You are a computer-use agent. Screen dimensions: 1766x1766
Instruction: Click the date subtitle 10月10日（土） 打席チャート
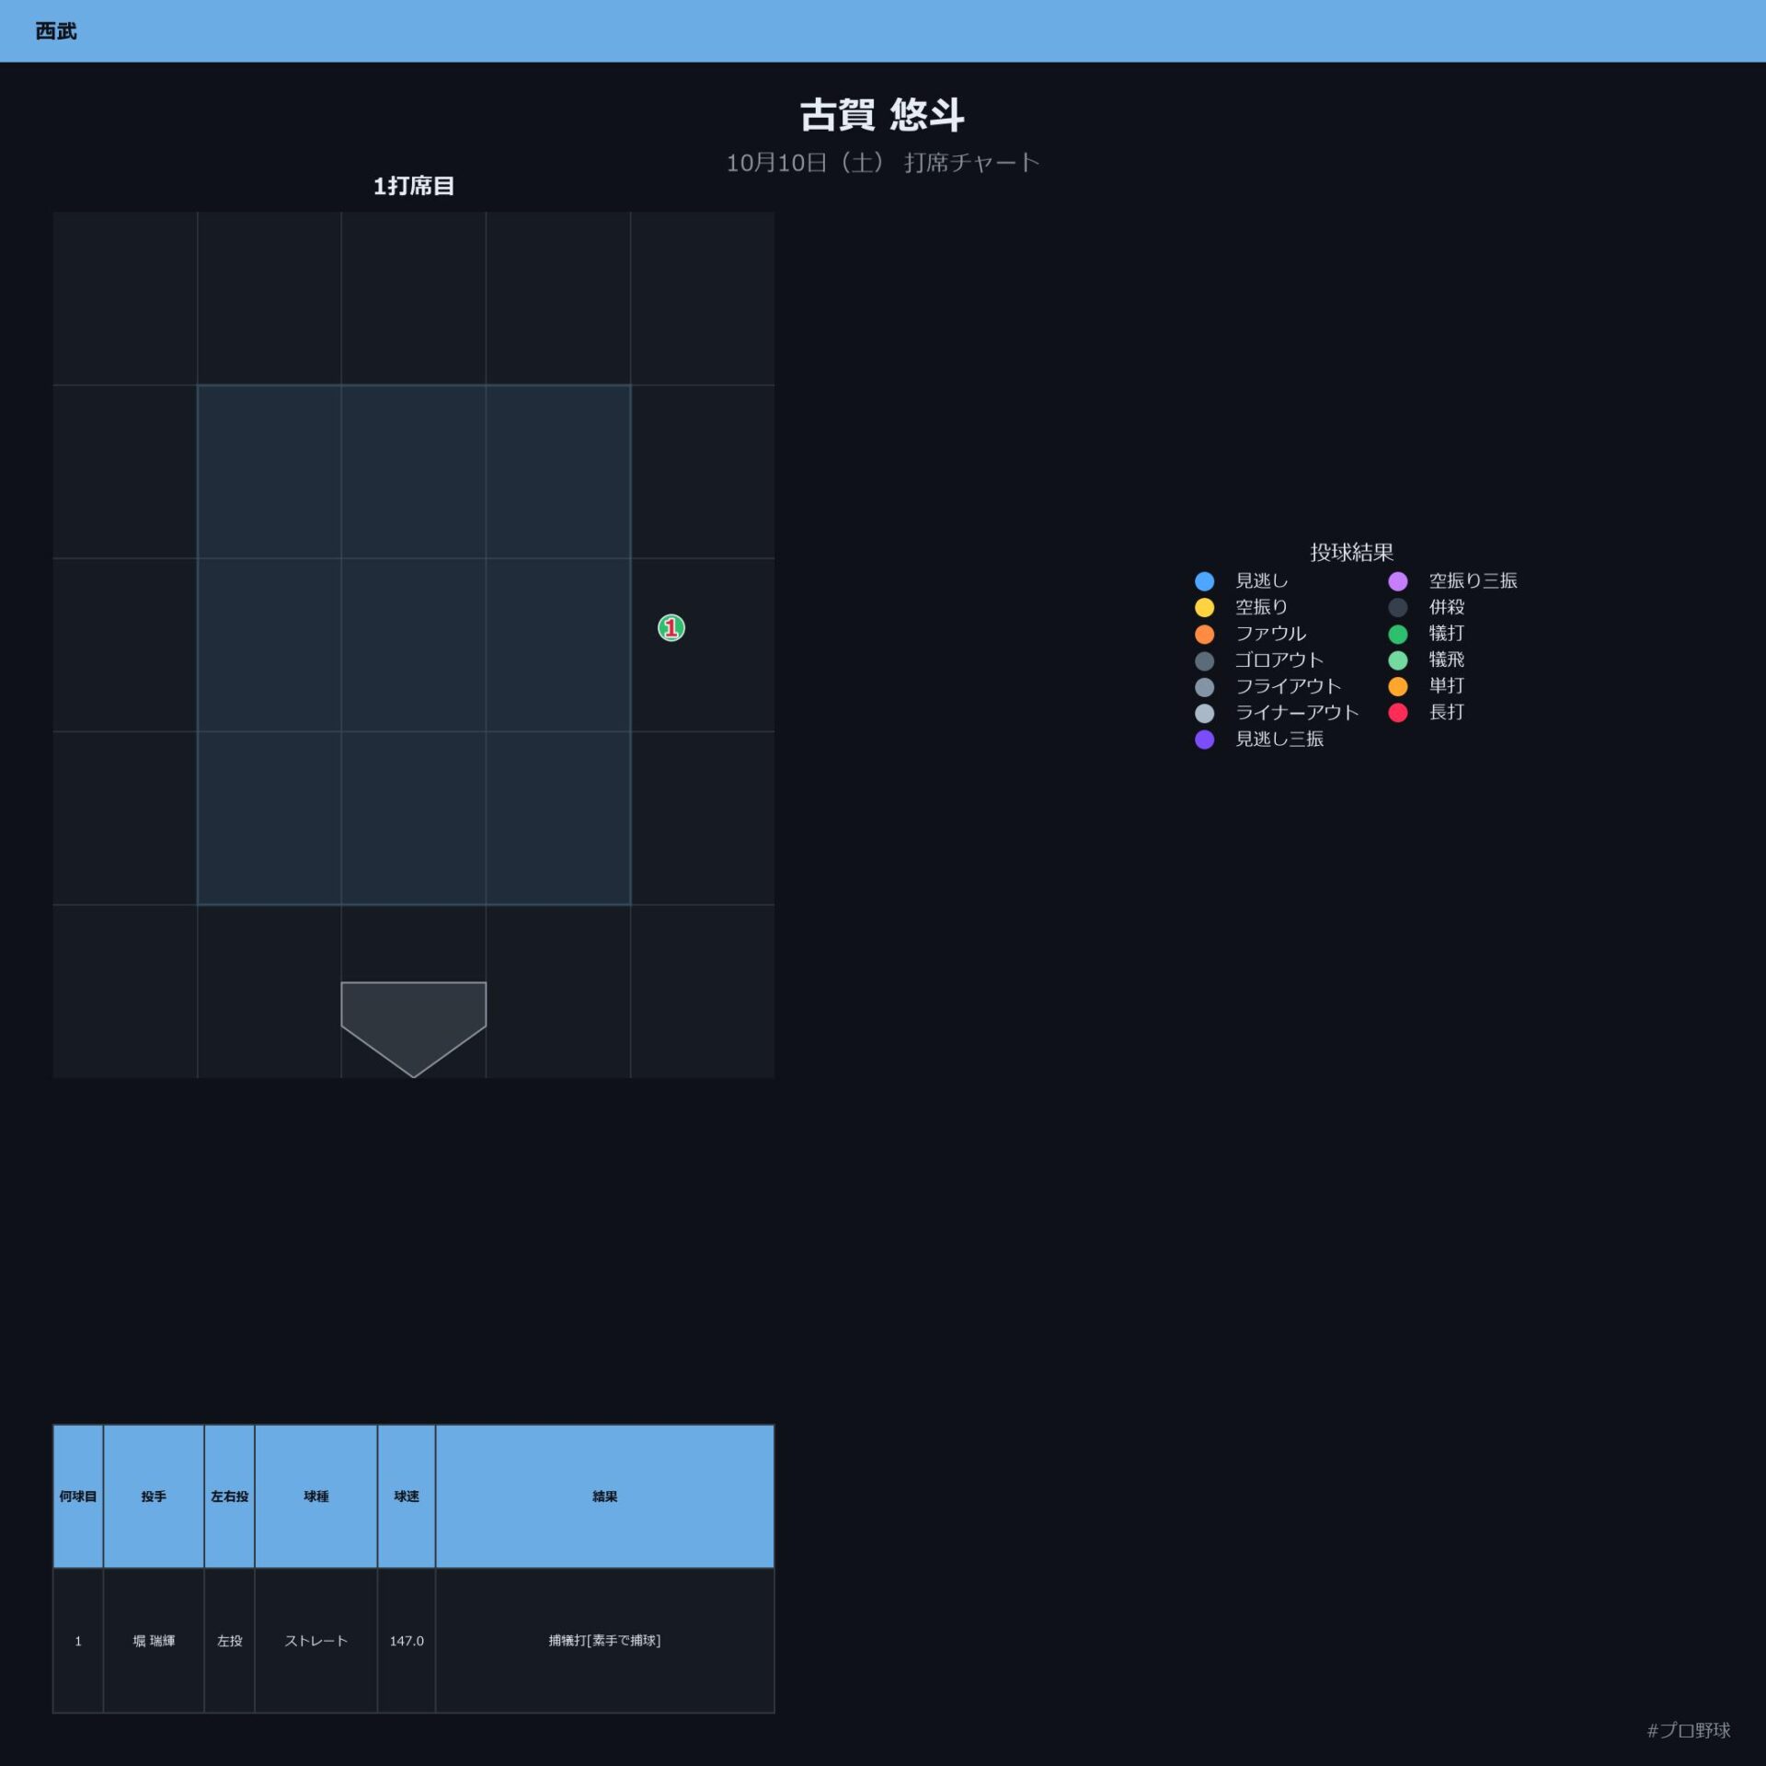click(882, 163)
